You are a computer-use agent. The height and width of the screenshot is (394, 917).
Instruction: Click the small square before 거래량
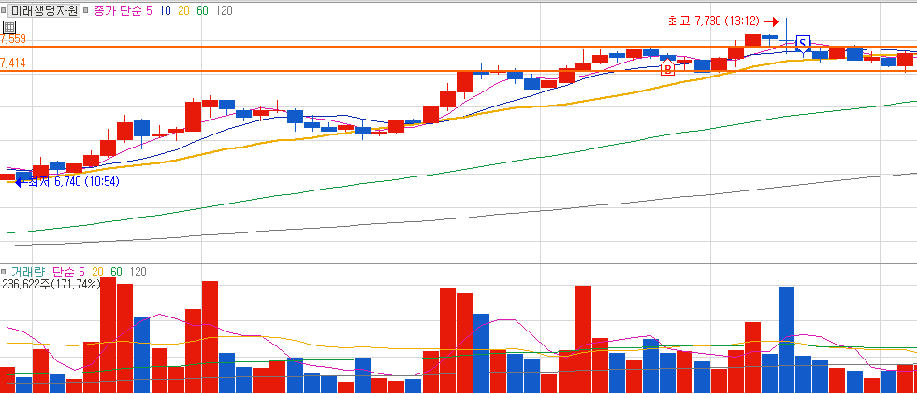pyautogui.click(x=4, y=272)
